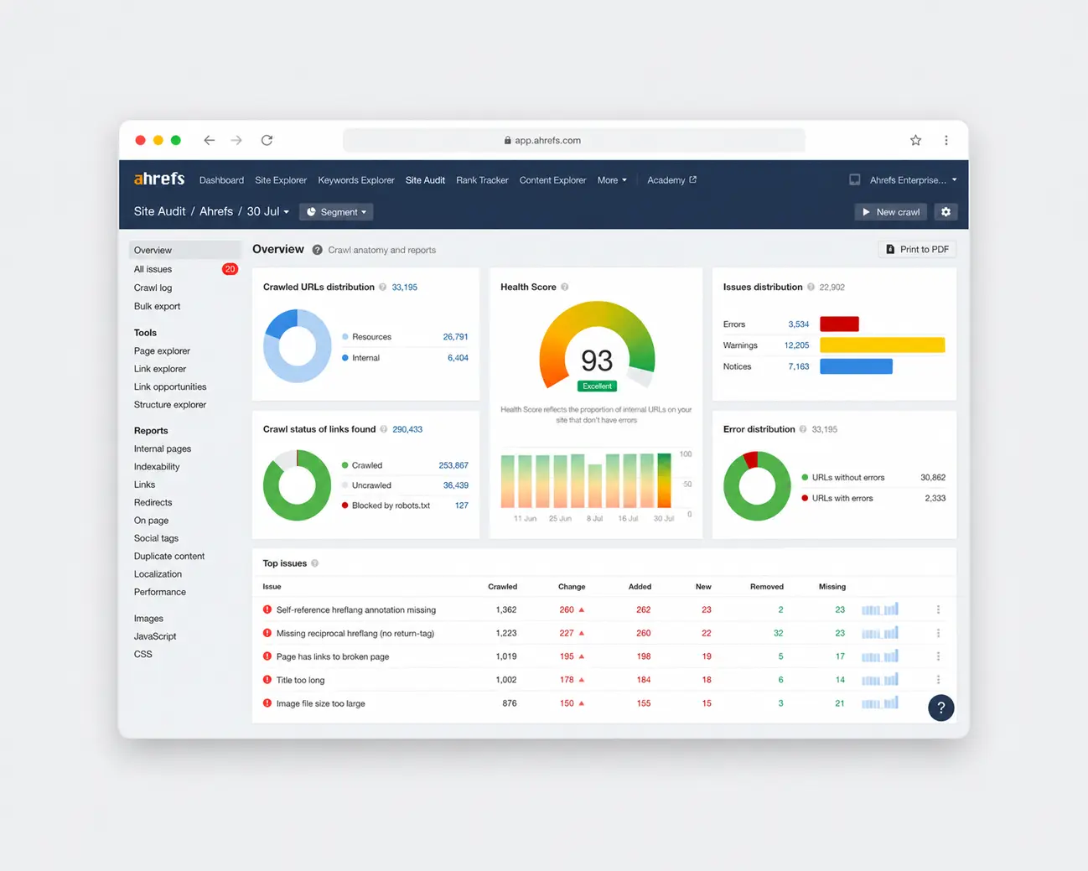Click the Crawled column header
Image resolution: width=1088 pixels, height=871 pixels.
(502, 587)
